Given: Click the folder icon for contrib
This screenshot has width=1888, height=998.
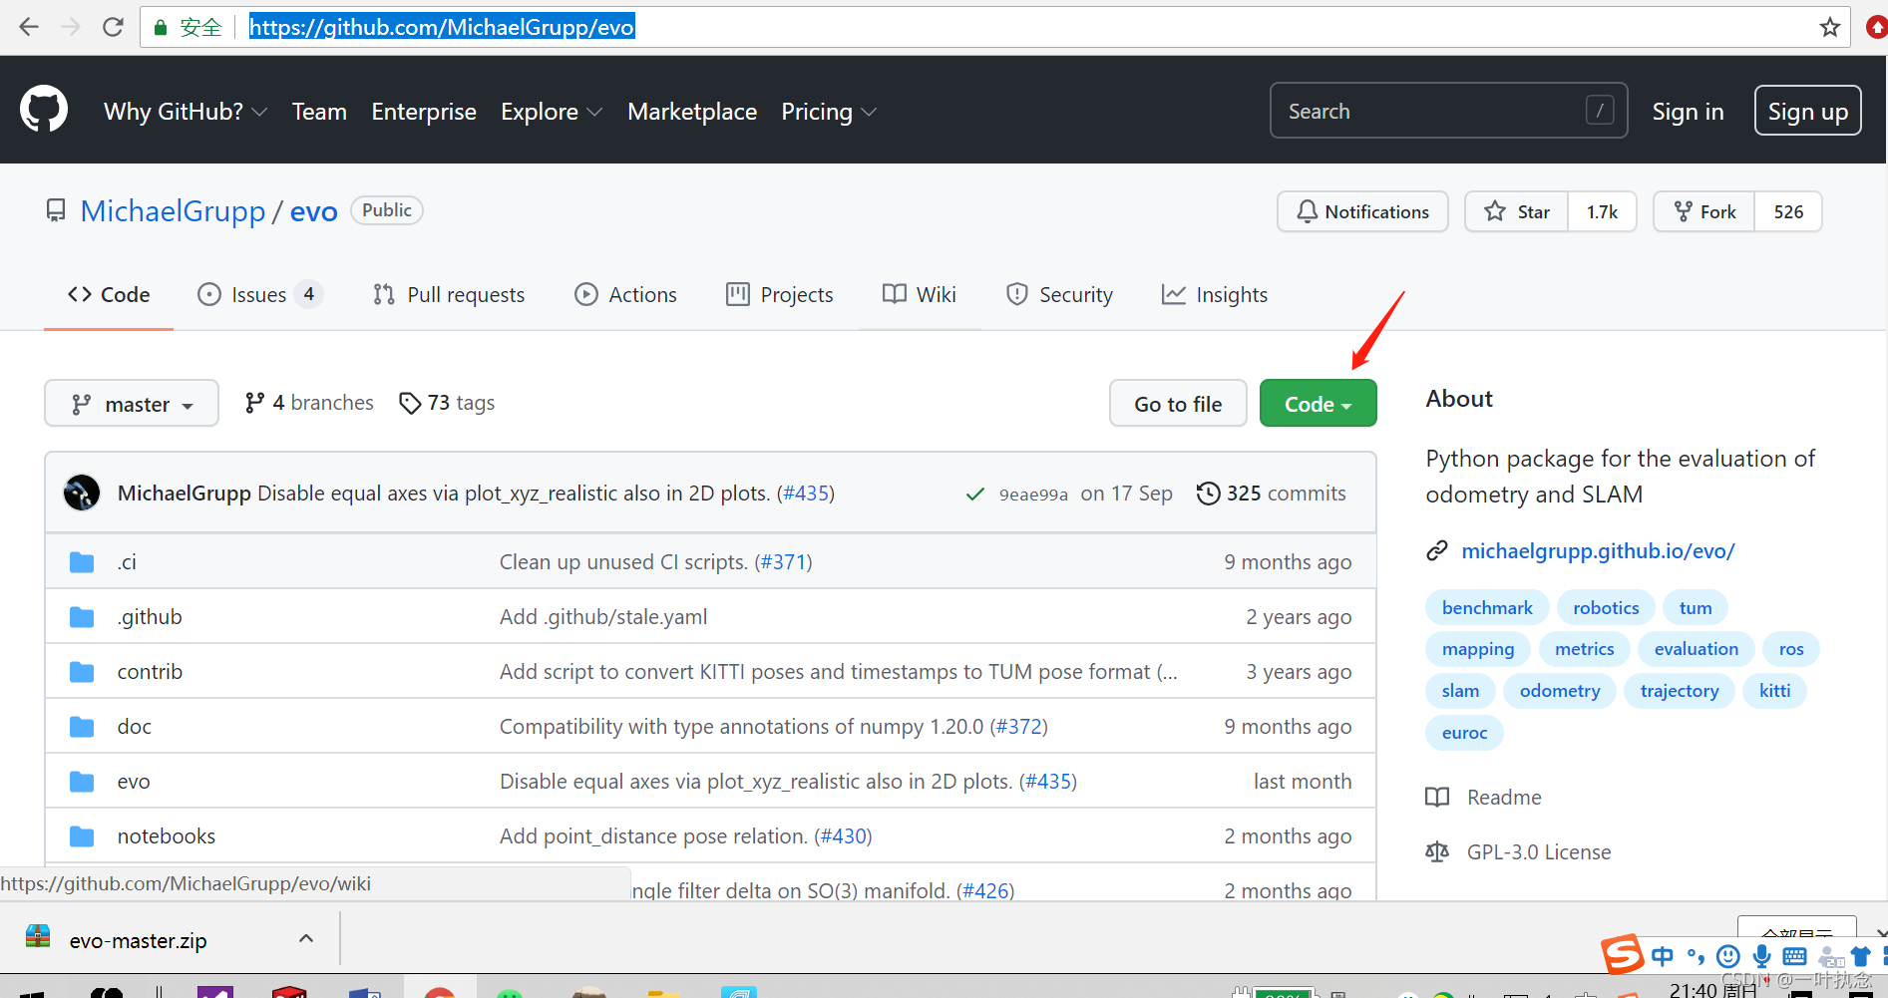Looking at the screenshot, I should (x=82, y=672).
